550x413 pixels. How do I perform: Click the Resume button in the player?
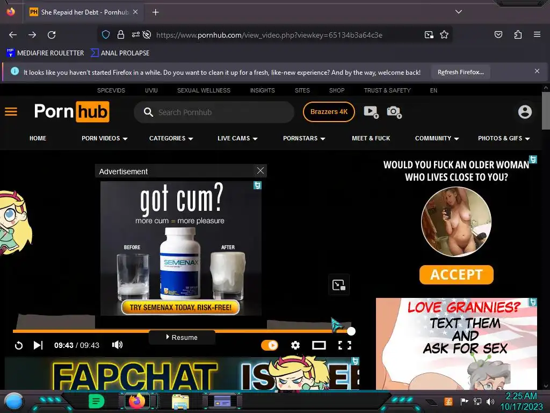(182, 337)
